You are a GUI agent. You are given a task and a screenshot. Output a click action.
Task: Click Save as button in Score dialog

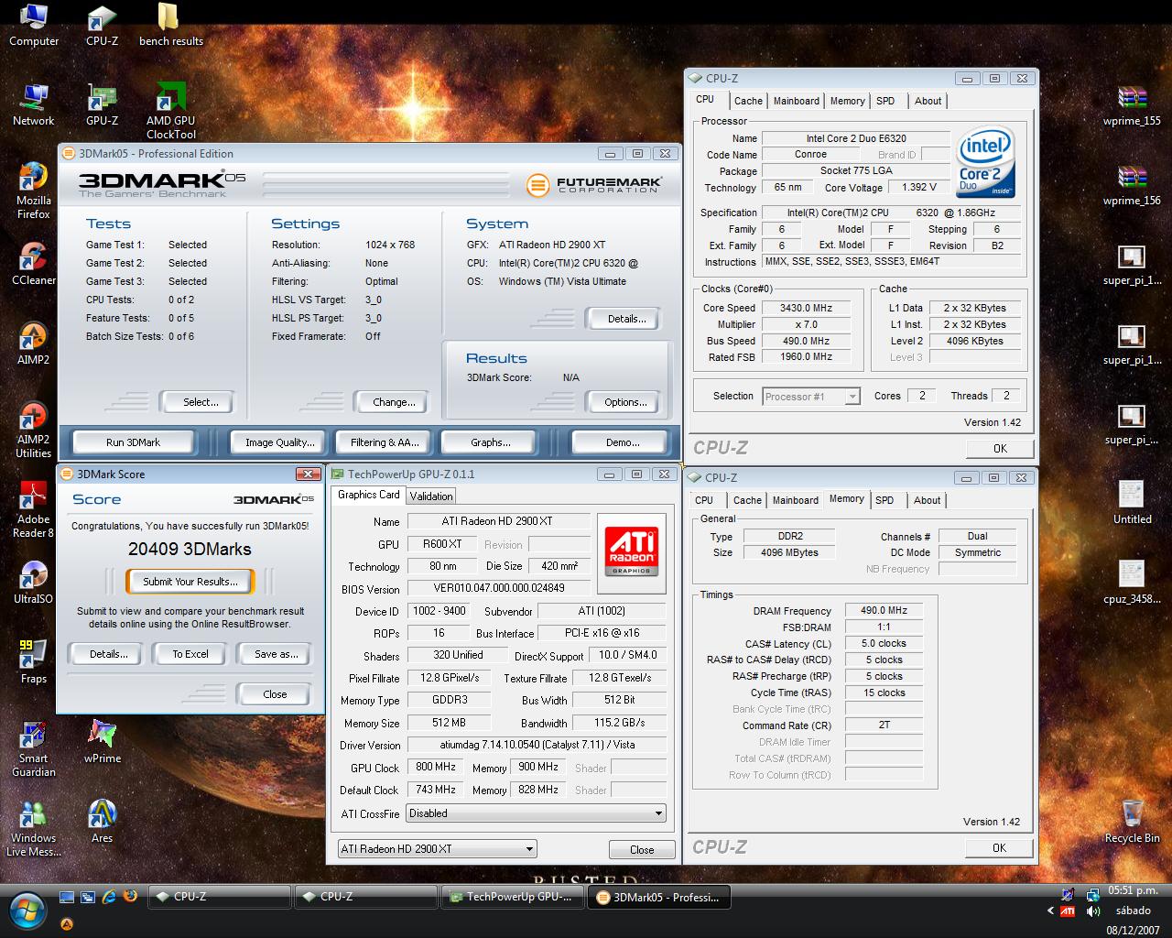click(276, 654)
